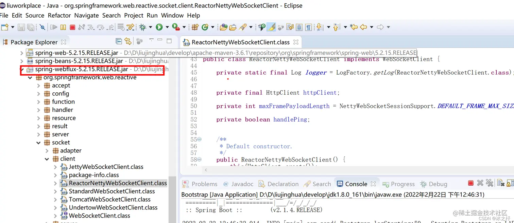Open the Window menu
514x223 pixels.
coord(172,15)
